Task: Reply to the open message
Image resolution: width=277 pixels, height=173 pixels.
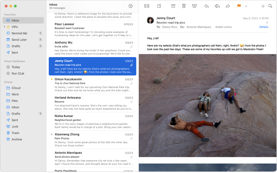Action: click(206, 6)
